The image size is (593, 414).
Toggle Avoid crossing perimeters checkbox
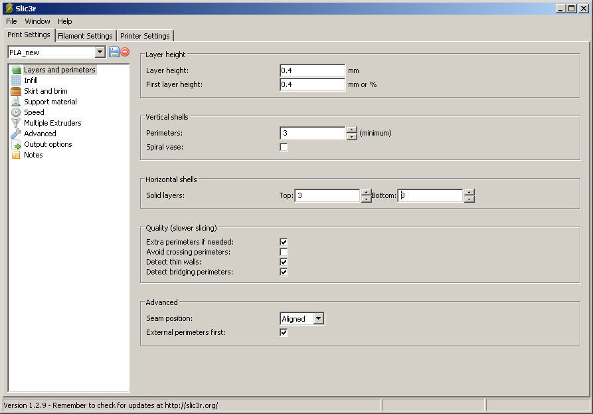click(x=284, y=252)
